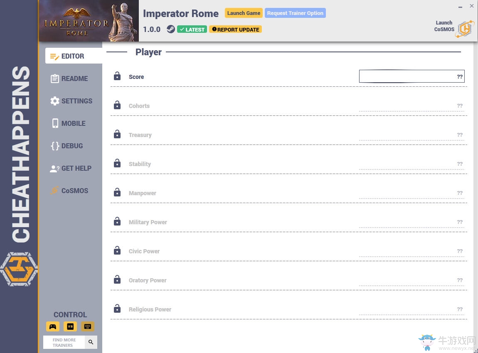The height and width of the screenshot is (353, 478).
Task: Click the Find More Trainers field
Action: point(64,342)
